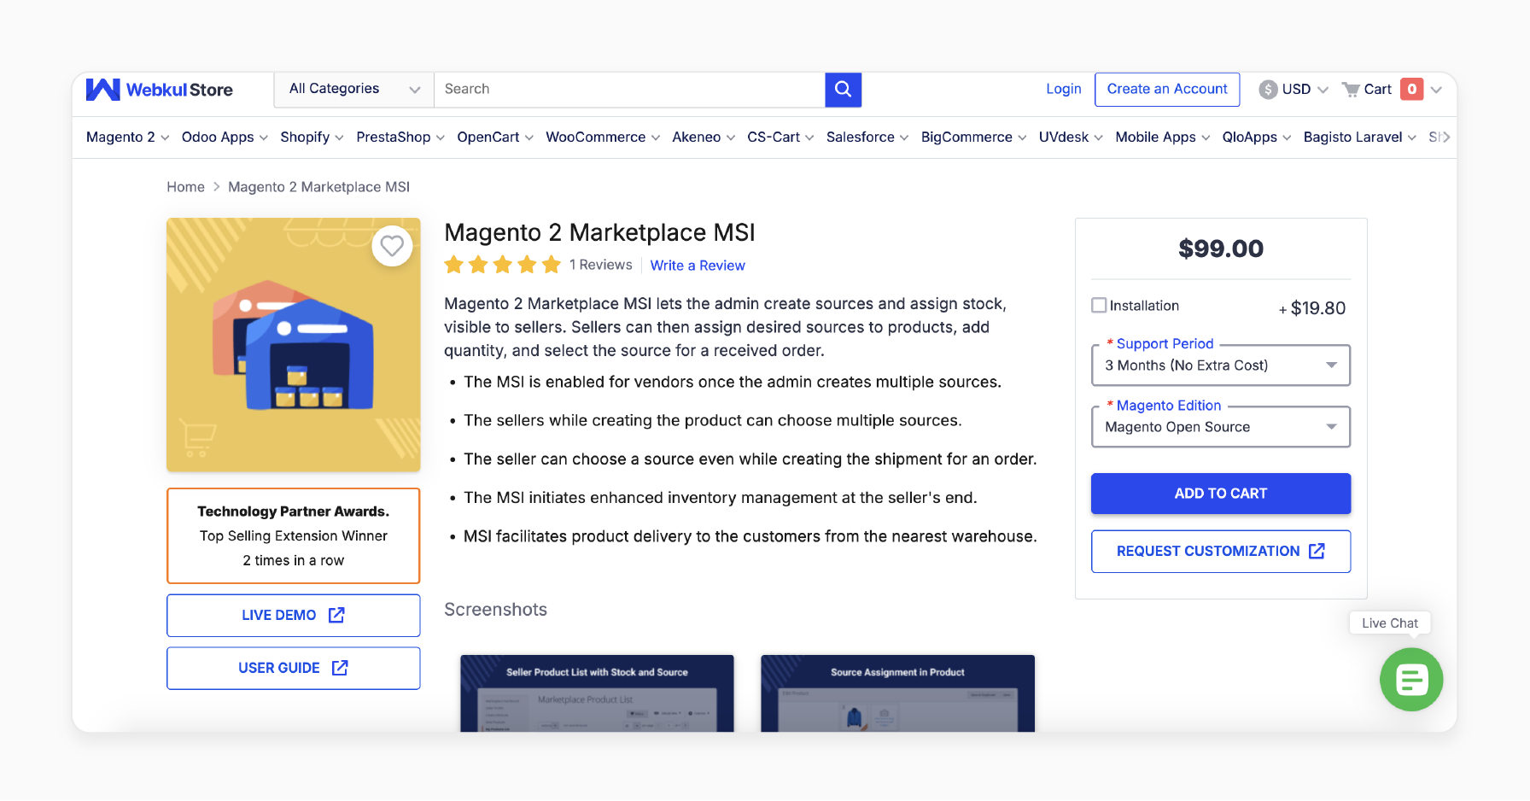The image size is (1530, 801).
Task: Expand the WooCommerce menu
Action: [x=603, y=137]
